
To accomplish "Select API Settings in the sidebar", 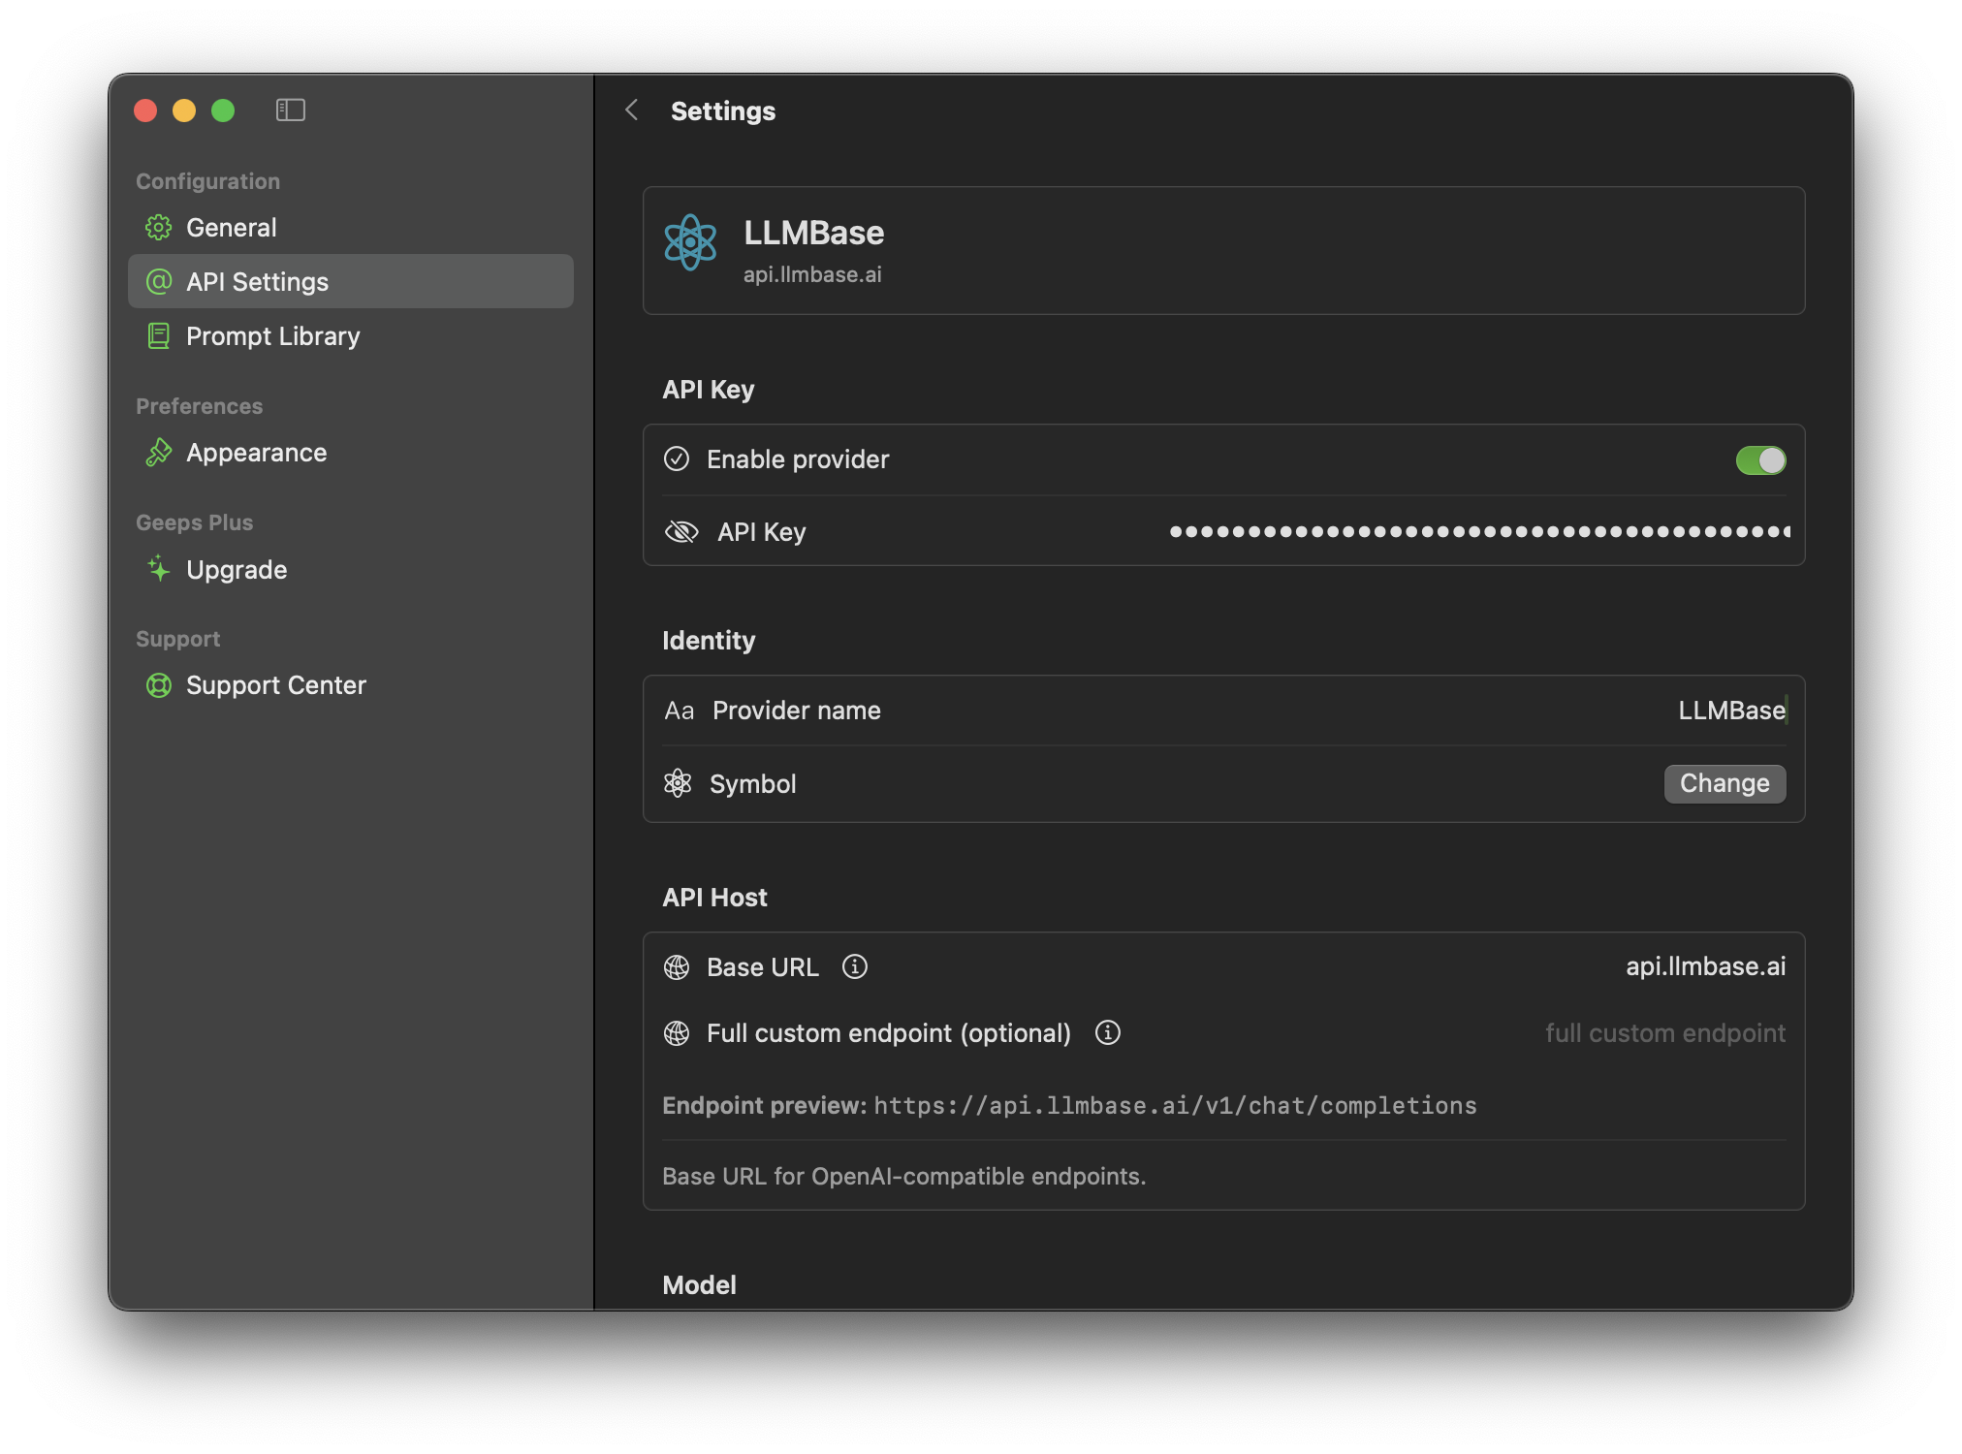I will coord(351,282).
